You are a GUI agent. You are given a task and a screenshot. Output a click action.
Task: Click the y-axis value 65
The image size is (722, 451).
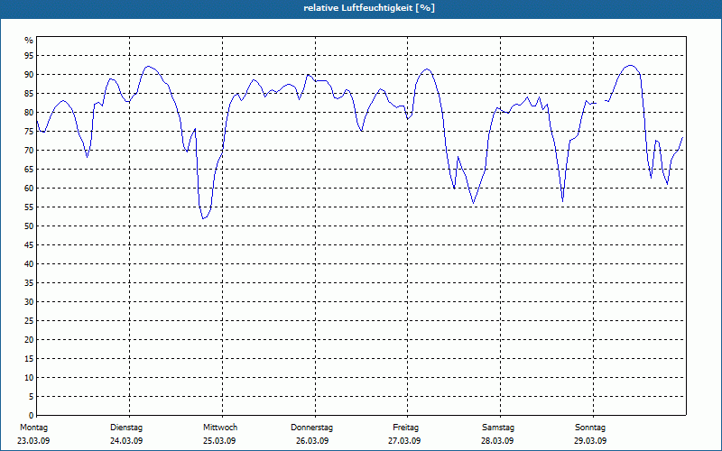[x=29, y=170]
